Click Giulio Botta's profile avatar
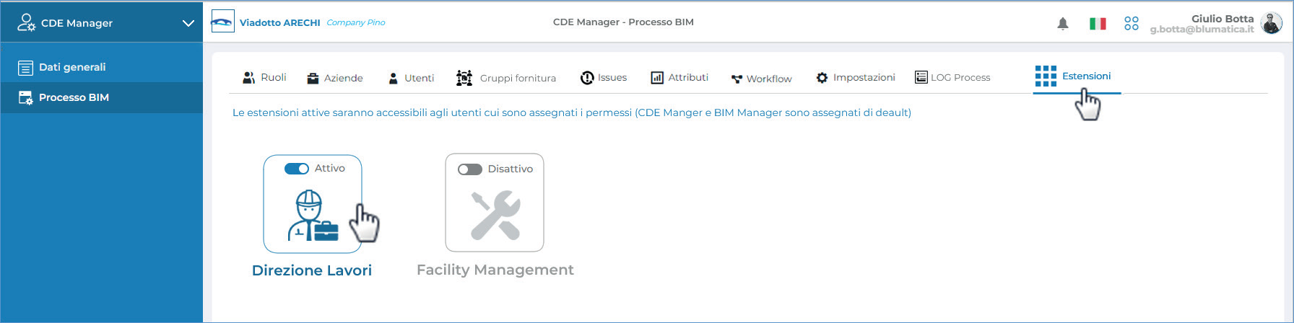 click(1272, 23)
